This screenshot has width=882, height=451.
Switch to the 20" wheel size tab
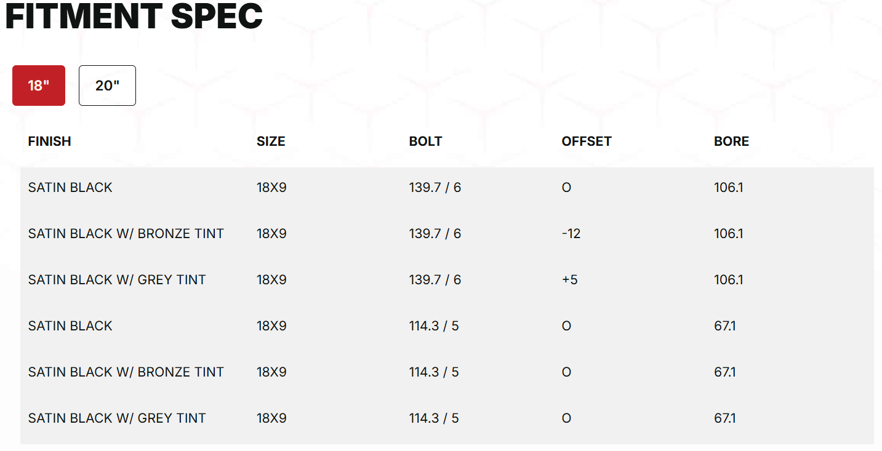107,86
